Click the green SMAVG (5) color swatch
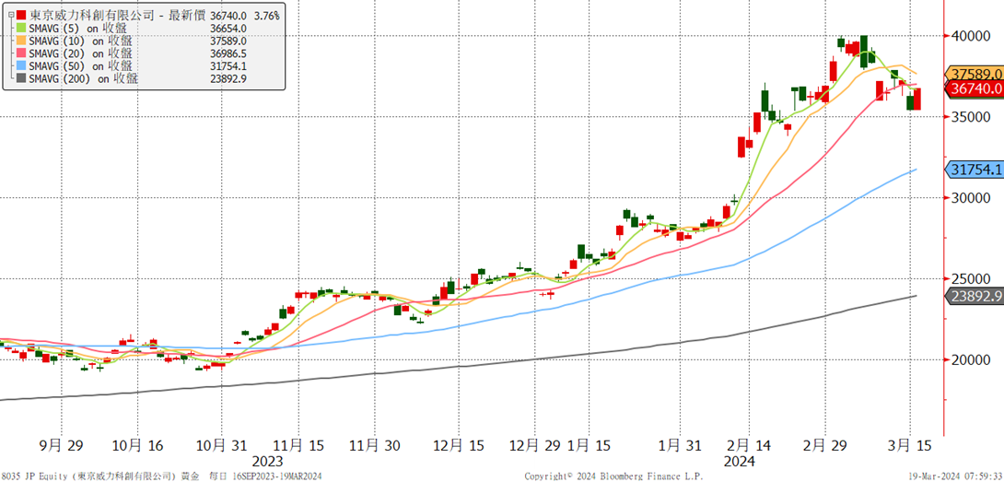This screenshot has width=1004, height=482. click(22, 29)
